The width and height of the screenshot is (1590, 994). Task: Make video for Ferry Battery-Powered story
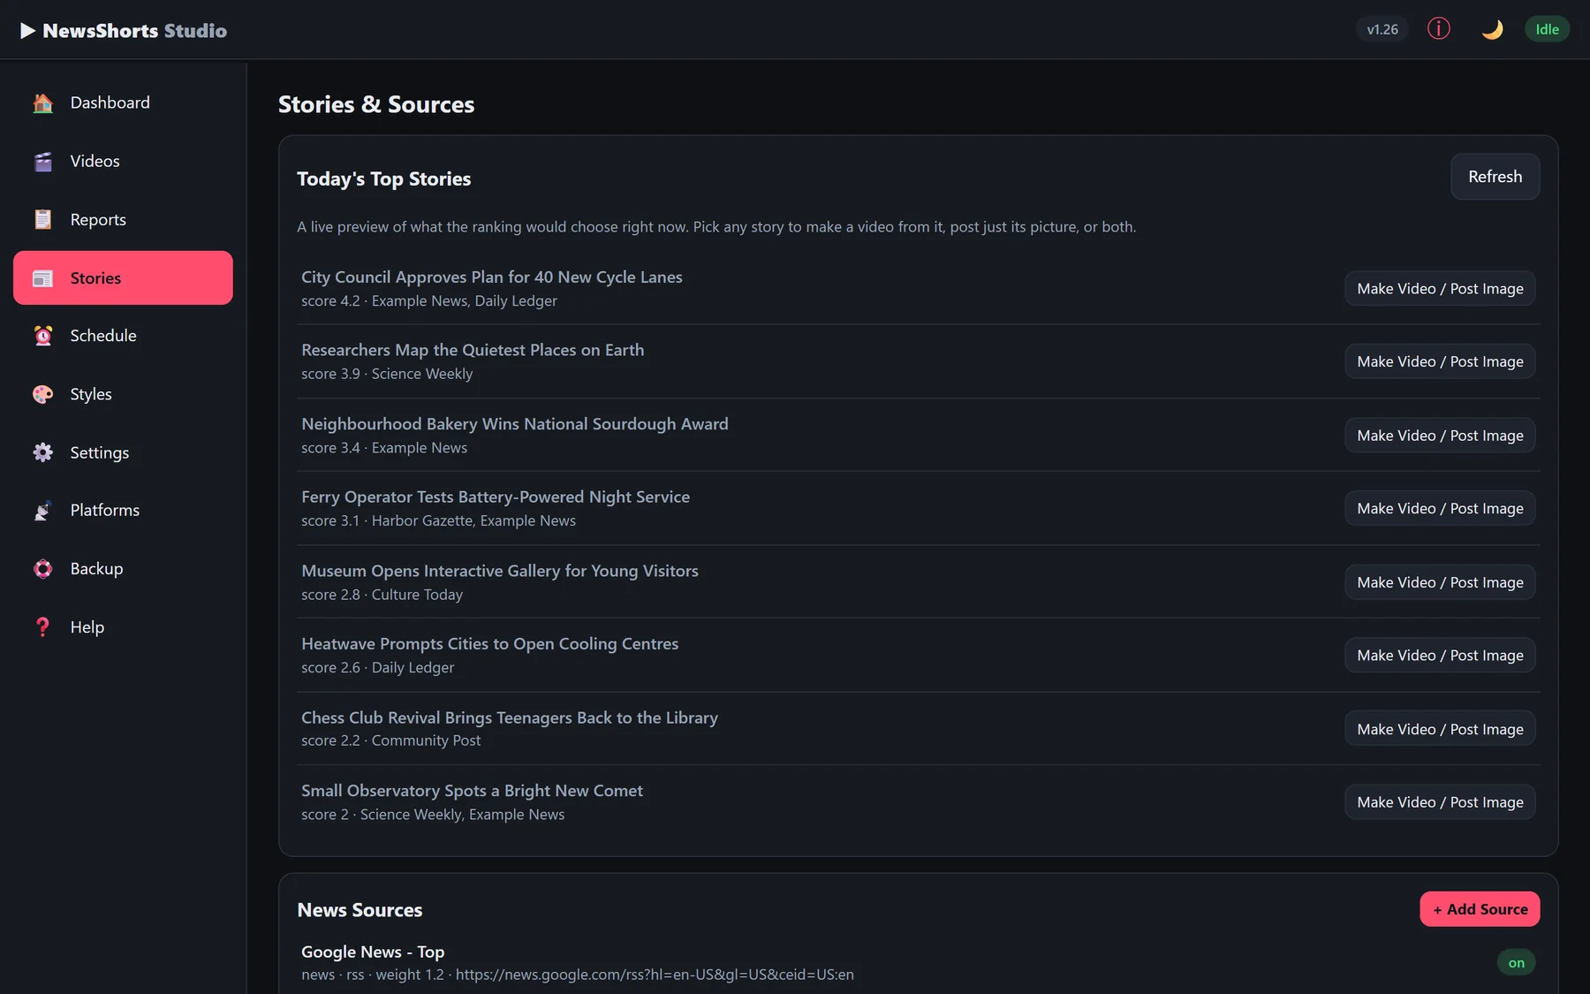pos(1440,509)
